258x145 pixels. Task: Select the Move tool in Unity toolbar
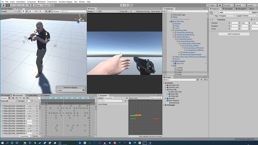(8, 5)
